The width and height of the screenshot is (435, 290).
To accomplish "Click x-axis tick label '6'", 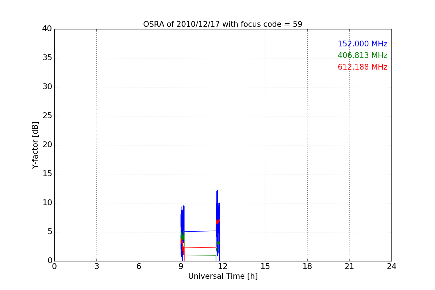I will pyautogui.click(x=139, y=266).
